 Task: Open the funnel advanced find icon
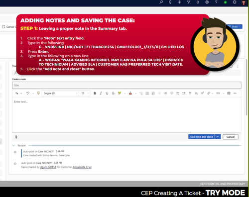[x=189, y=2]
